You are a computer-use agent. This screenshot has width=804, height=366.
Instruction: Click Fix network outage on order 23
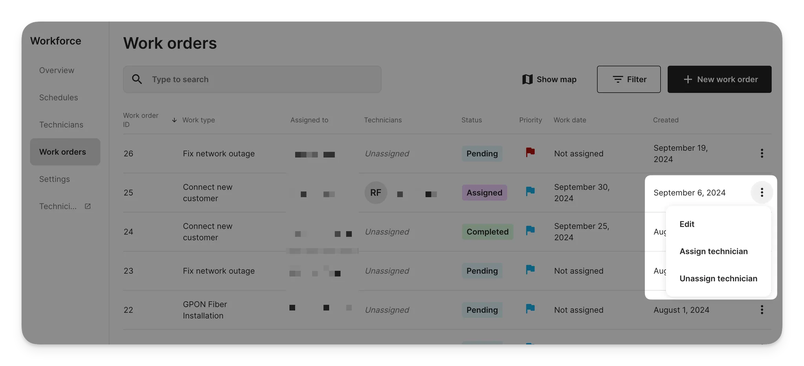219,271
